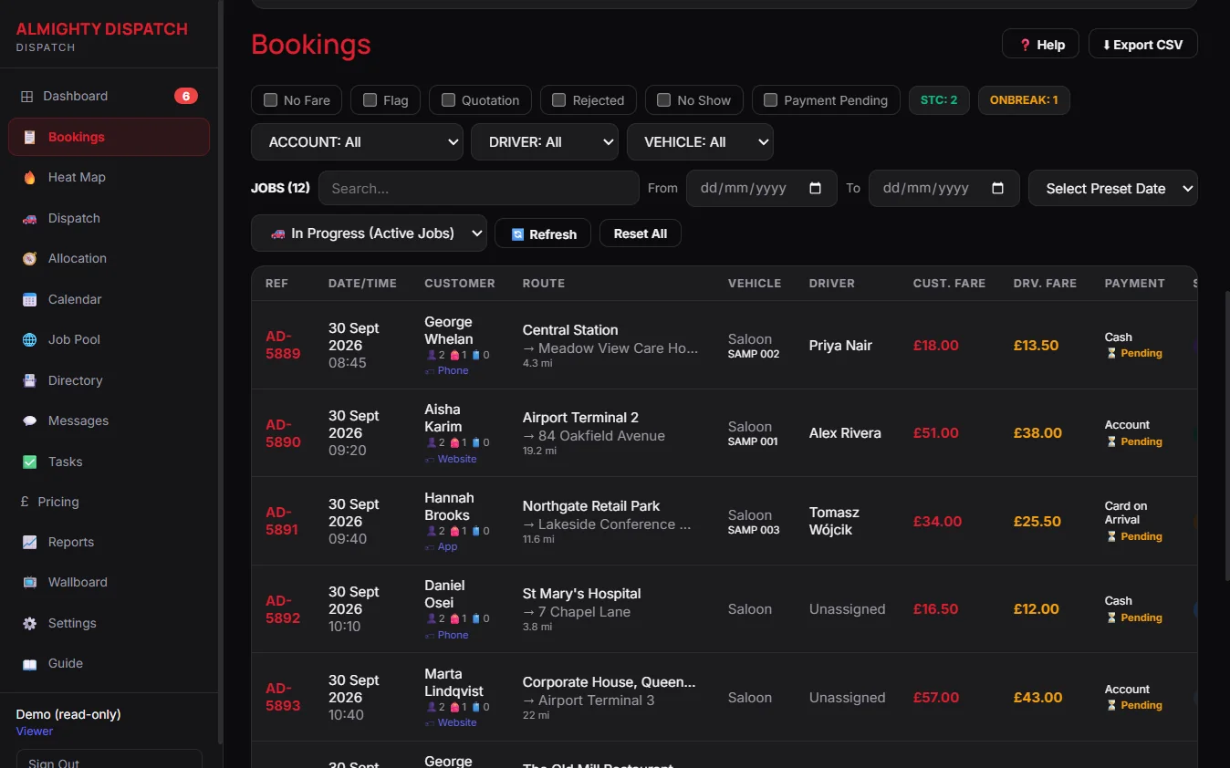Click the Calendar icon in sidebar

click(x=30, y=299)
